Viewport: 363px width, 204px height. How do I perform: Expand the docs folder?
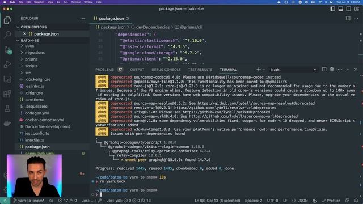coord(29,46)
